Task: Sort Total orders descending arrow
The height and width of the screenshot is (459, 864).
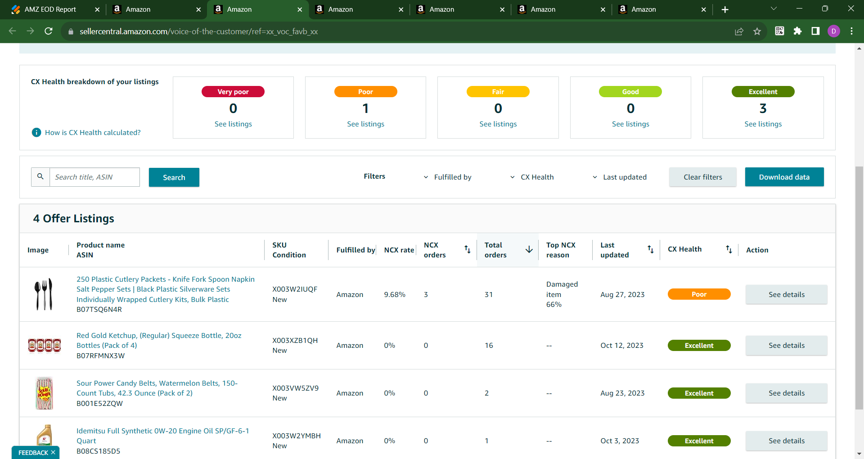Action: (x=529, y=249)
